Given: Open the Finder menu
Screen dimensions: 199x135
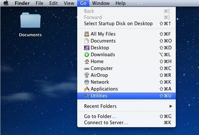Looking at the screenshot, I should tap(22, 3).
